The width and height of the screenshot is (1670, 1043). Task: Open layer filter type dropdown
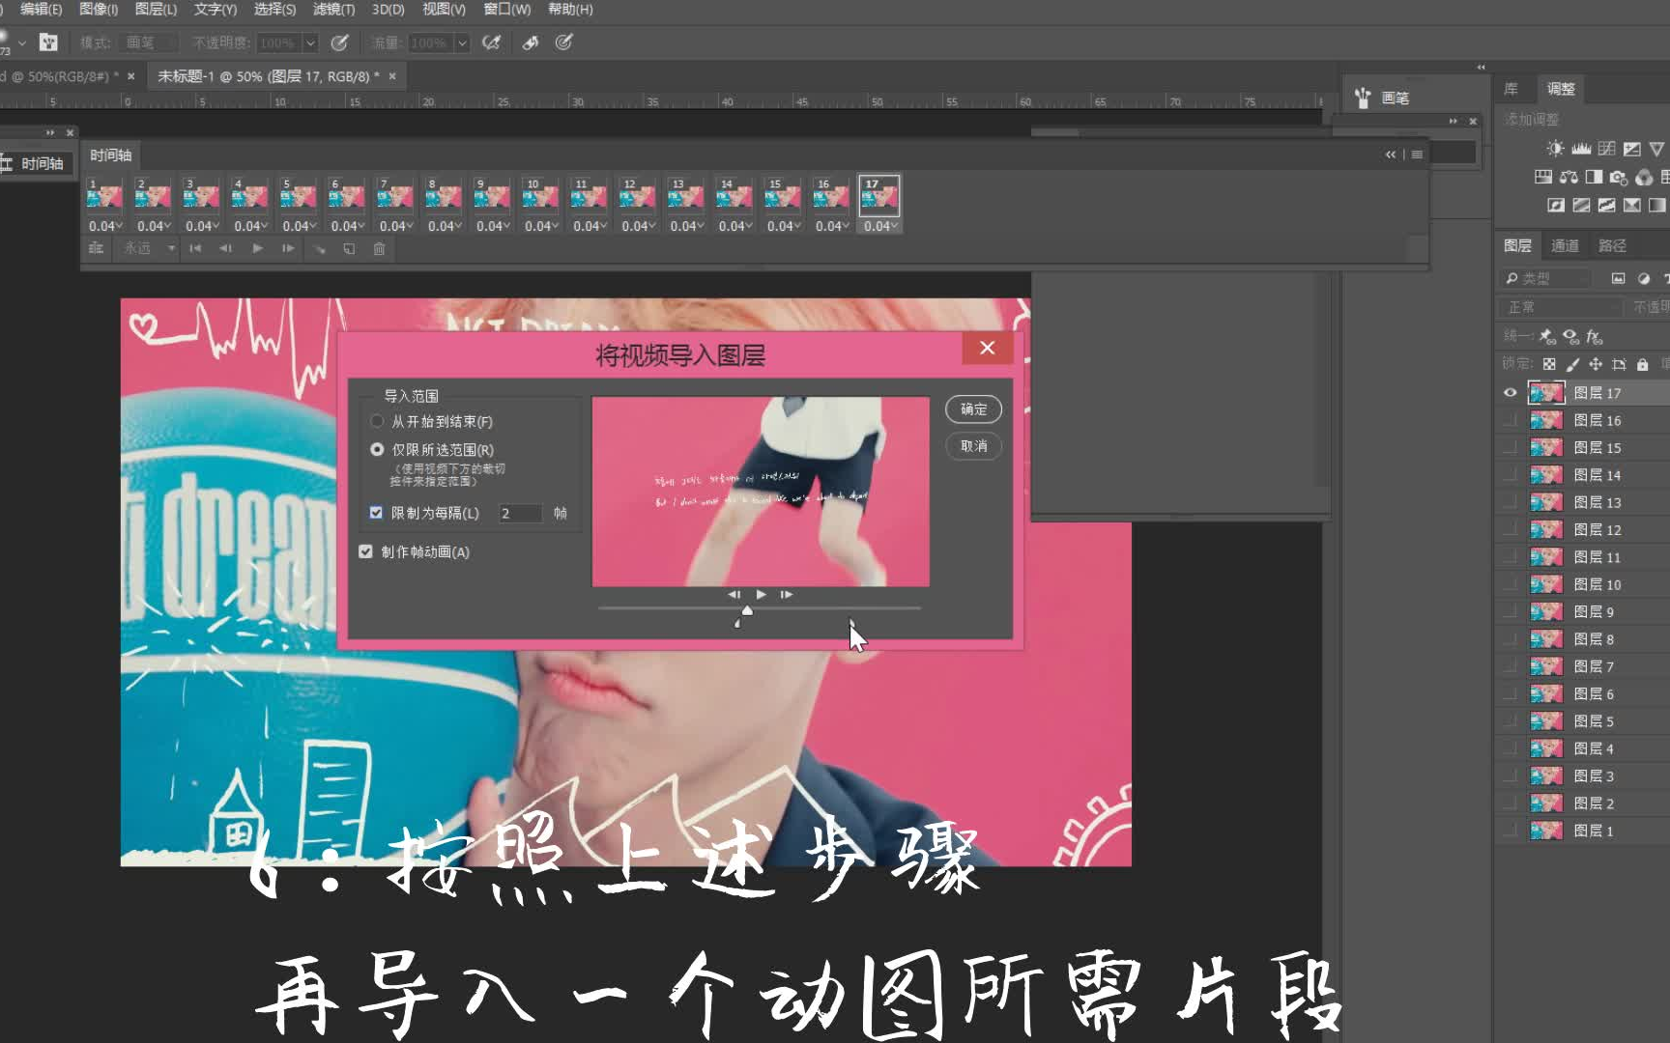pos(1545,278)
